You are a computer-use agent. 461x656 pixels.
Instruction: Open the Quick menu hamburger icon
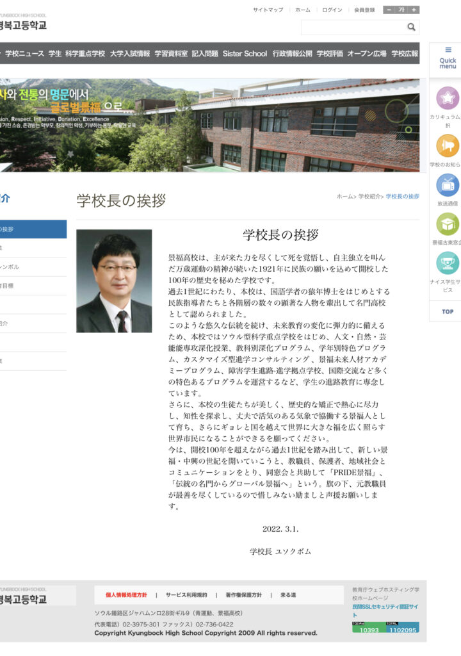coord(448,50)
